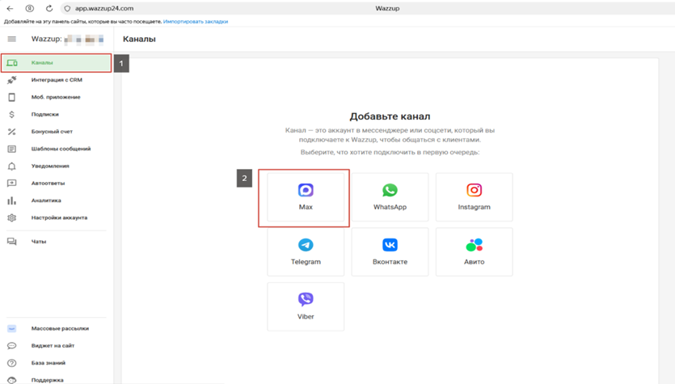Open Чаты in the sidebar
This screenshot has width=675, height=384.
[38, 242]
